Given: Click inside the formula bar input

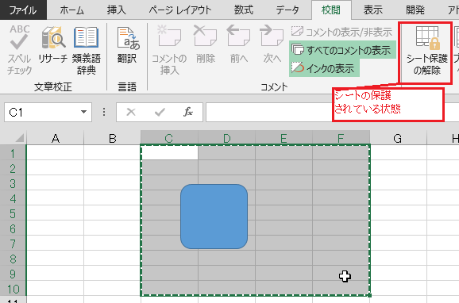Looking at the screenshot, I should (x=268, y=112).
